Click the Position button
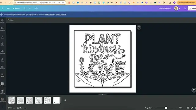 (11, 20)
